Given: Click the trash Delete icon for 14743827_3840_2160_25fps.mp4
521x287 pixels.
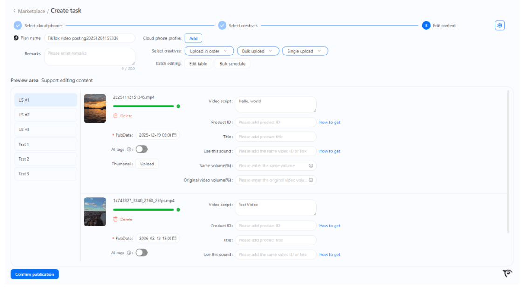Looking at the screenshot, I should tap(116, 219).
